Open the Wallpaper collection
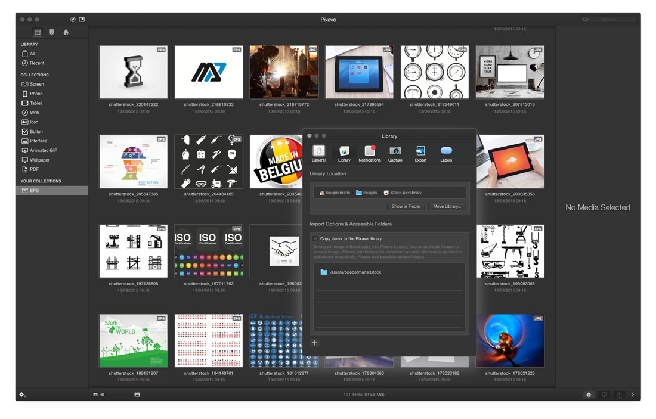656x419 pixels. pos(52,160)
